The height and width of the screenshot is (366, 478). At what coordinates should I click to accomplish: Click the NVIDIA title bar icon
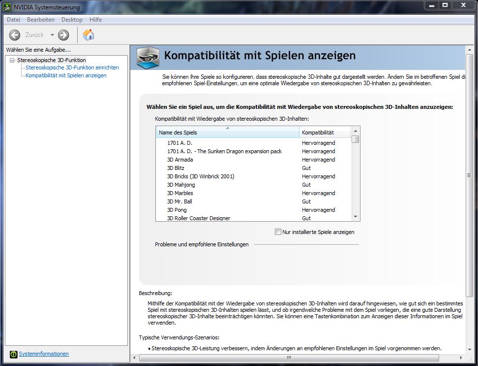7,7
